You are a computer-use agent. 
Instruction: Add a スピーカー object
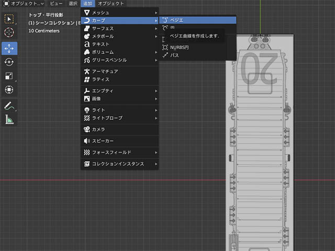(x=120, y=141)
